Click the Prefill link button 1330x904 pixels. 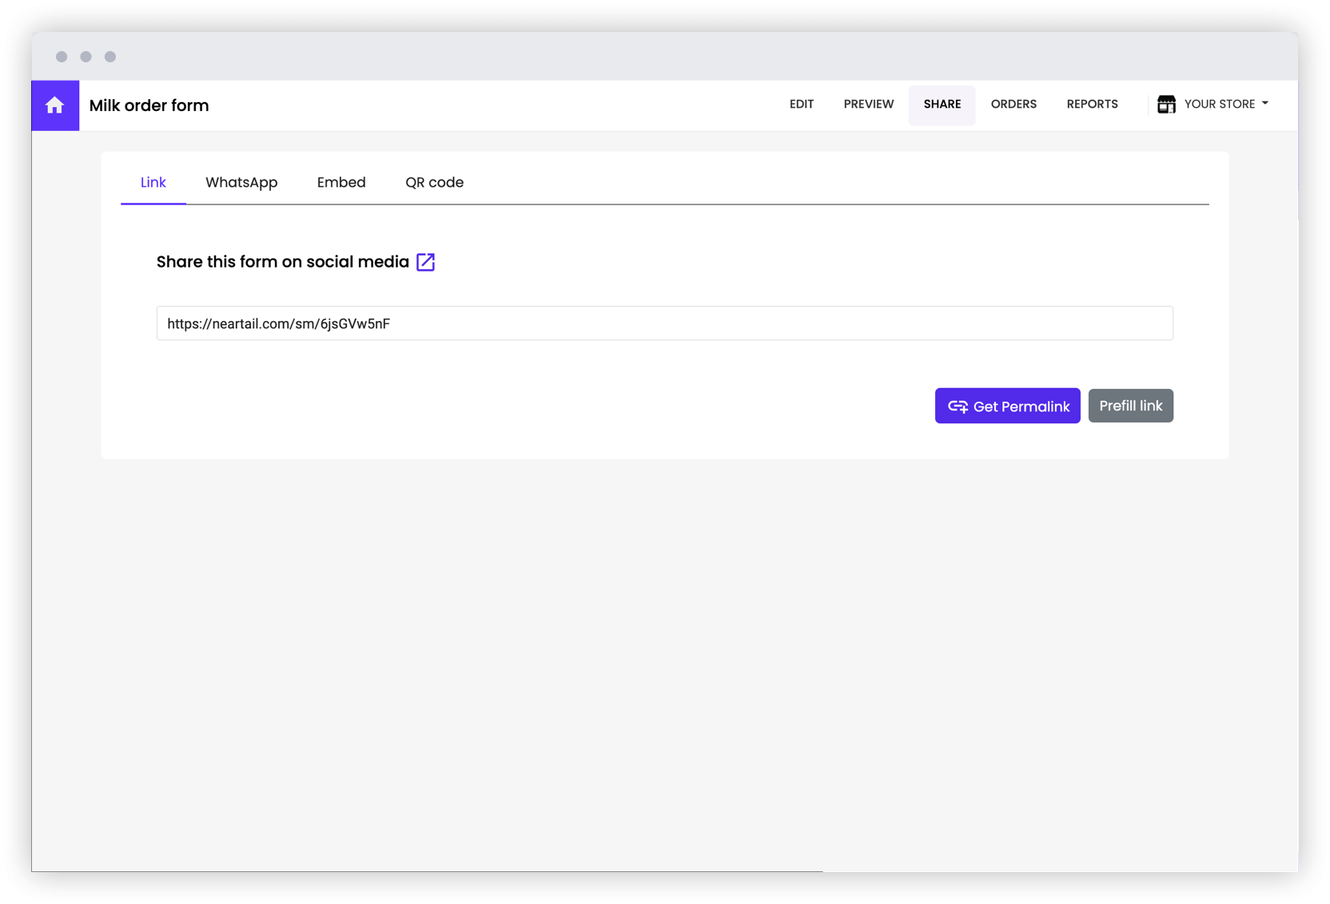click(x=1130, y=406)
